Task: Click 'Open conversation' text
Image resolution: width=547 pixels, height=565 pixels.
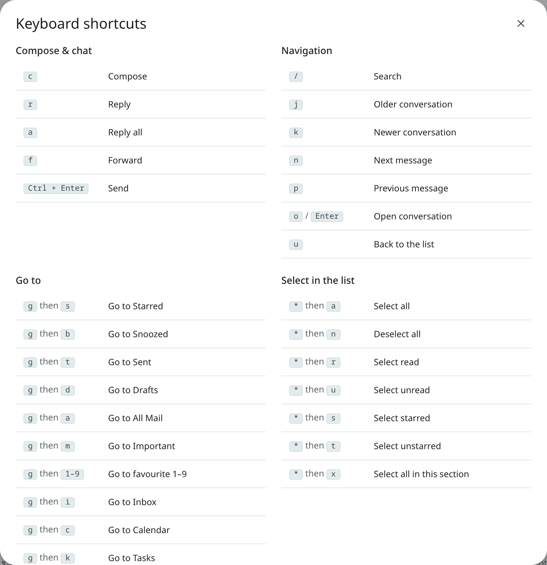Action: 413,216
